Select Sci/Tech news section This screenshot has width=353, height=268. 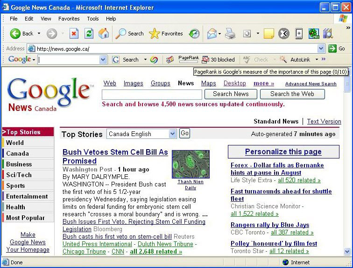coord(28,175)
